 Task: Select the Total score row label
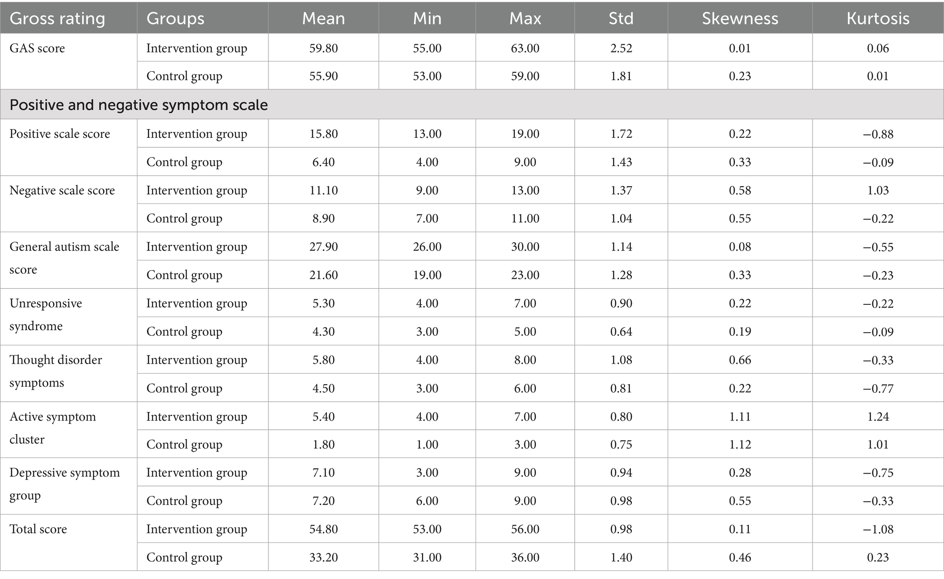38,529
